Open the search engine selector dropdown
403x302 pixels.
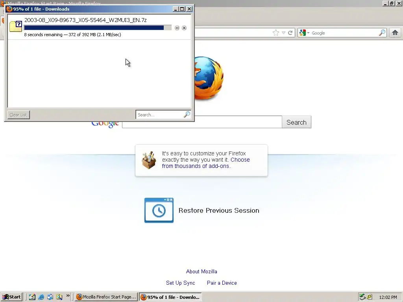304,33
